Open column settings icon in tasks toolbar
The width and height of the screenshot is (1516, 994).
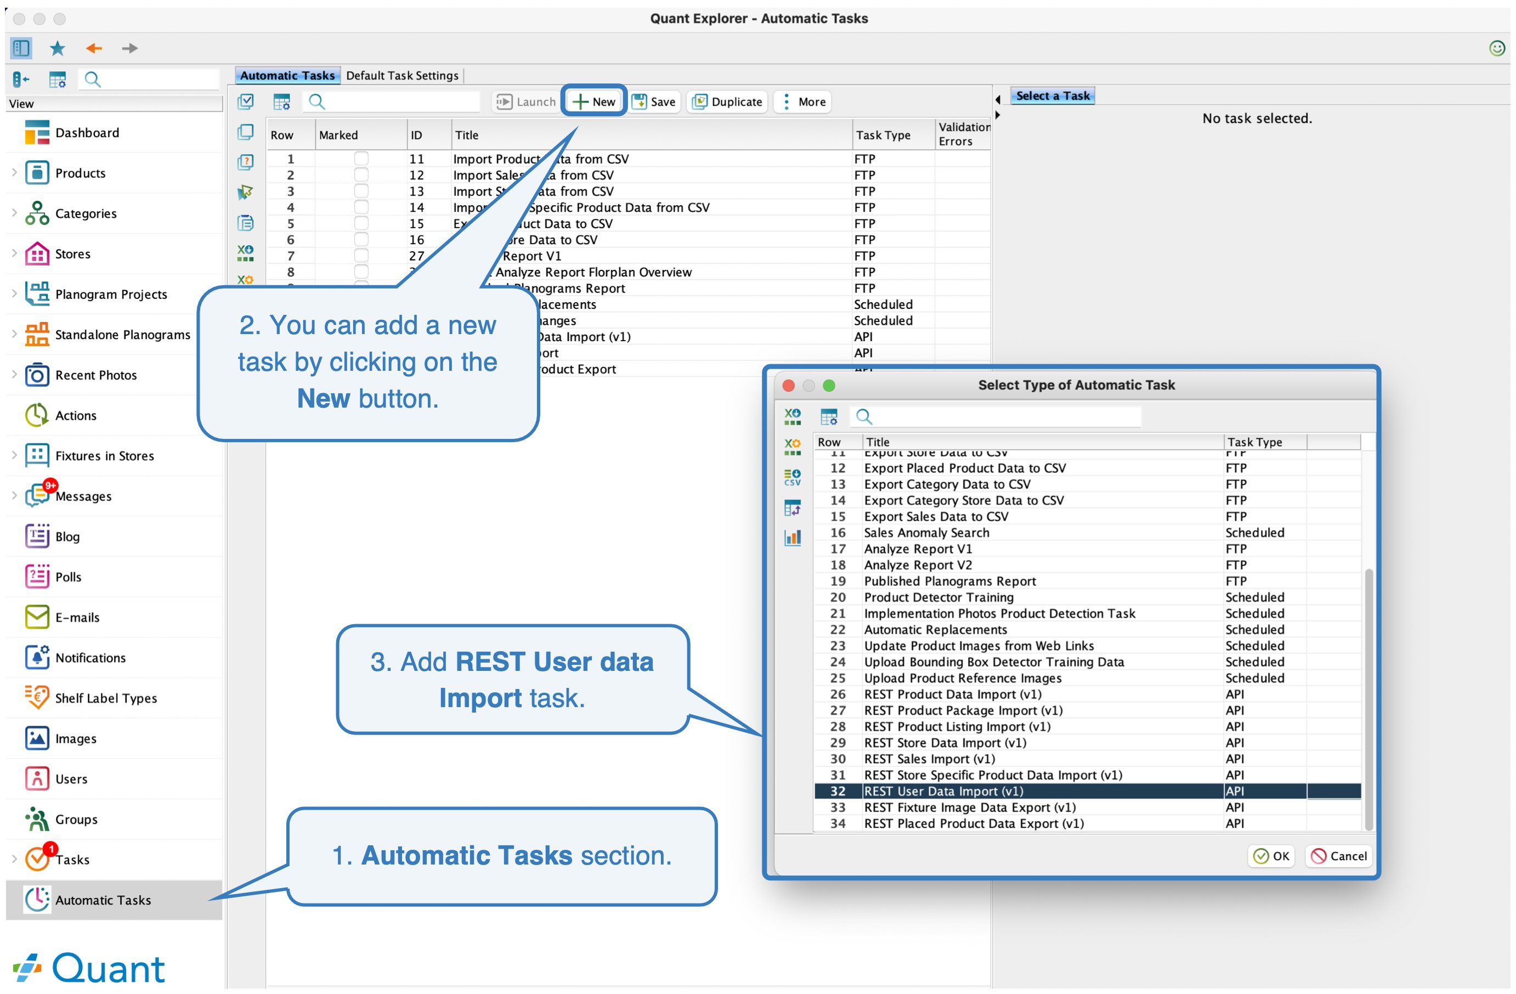[x=281, y=101]
